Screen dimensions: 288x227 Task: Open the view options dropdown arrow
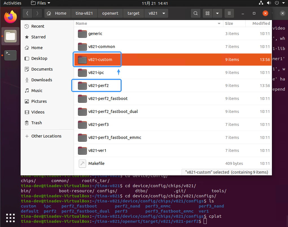(217, 13)
